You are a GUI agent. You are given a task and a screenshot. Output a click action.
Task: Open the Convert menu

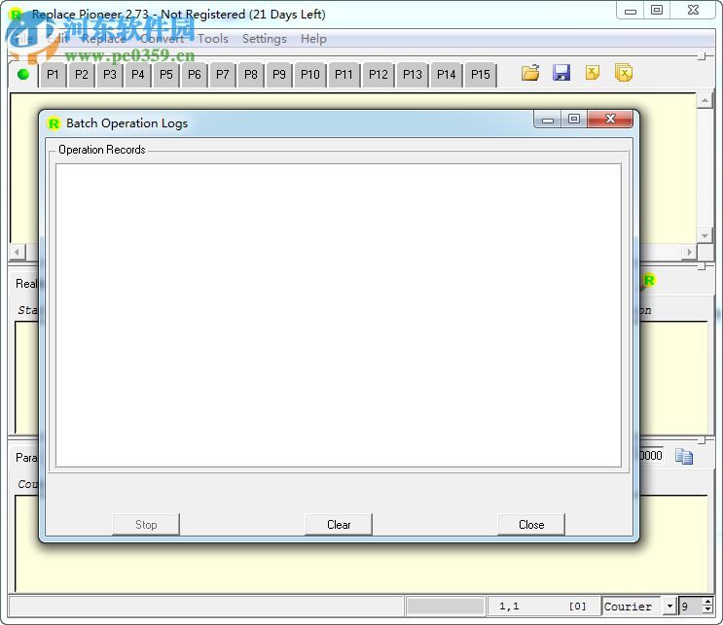(162, 39)
